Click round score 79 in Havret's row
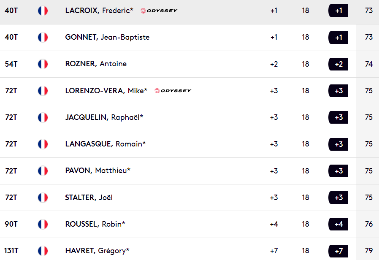Image resolution: width=379 pixels, height=260 pixels. tap(369, 251)
